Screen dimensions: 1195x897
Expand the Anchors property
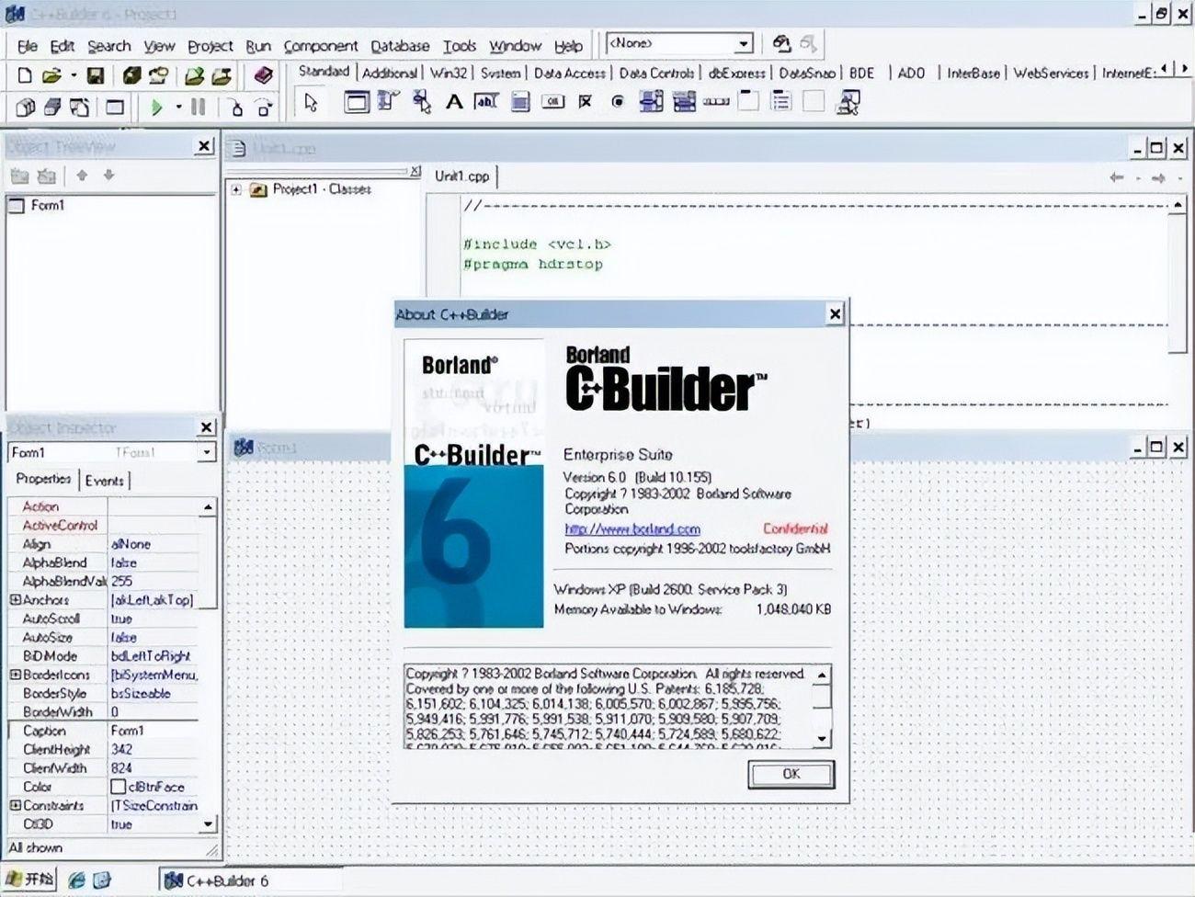pos(15,599)
